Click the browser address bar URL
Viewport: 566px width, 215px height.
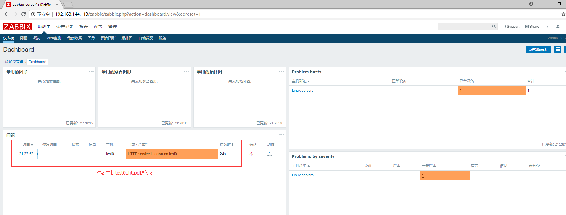128,14
